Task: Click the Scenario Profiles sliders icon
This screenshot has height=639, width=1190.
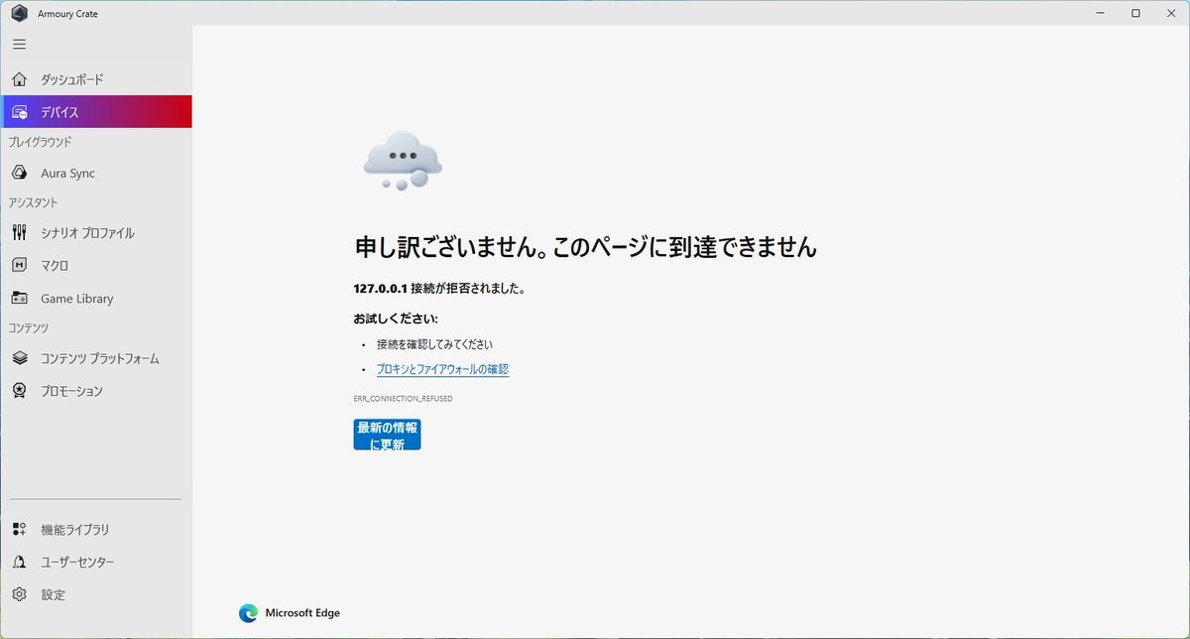Action: 20,233
